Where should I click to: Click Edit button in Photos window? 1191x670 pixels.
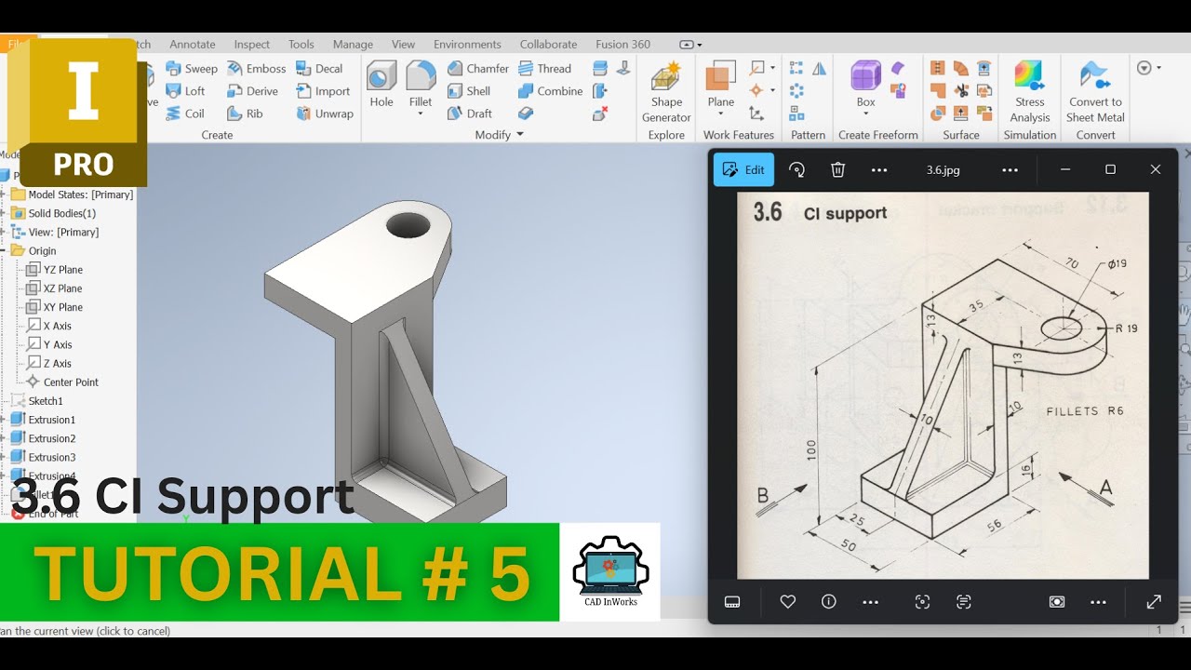coord(743,169)
